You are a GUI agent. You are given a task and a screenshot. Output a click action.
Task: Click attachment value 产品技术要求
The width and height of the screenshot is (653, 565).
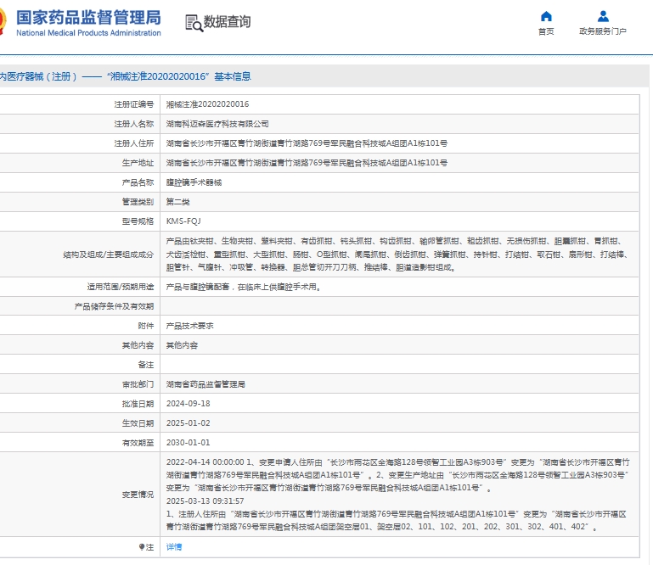189,326
